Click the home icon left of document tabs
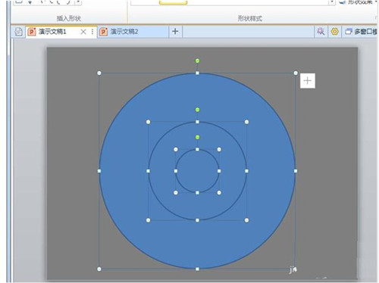Viewport: 379px width, 283px height. tap(18, 32)
